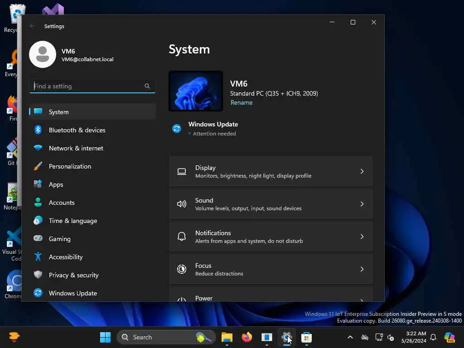Click the VM6 user avatar picture
The image size is (464, 348).
point(43,54)
